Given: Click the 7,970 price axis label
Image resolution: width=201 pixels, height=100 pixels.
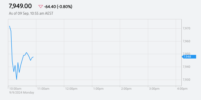Looking at the screenshot, I should pos(186,28).
